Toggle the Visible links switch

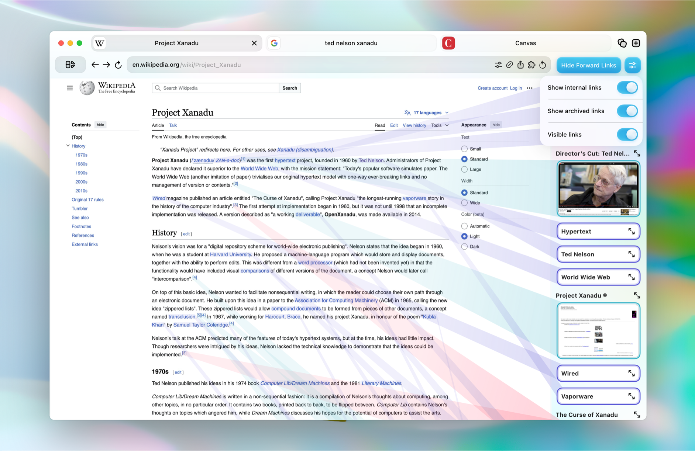(627, 135)
